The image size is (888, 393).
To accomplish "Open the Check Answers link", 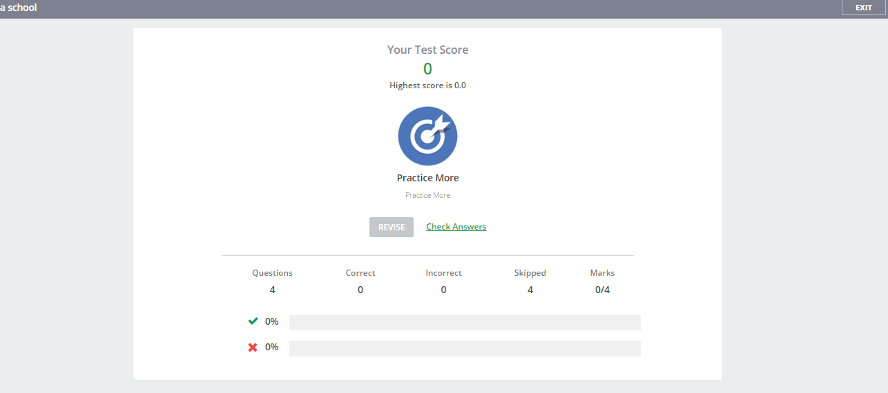I will [x=456, y=227].
